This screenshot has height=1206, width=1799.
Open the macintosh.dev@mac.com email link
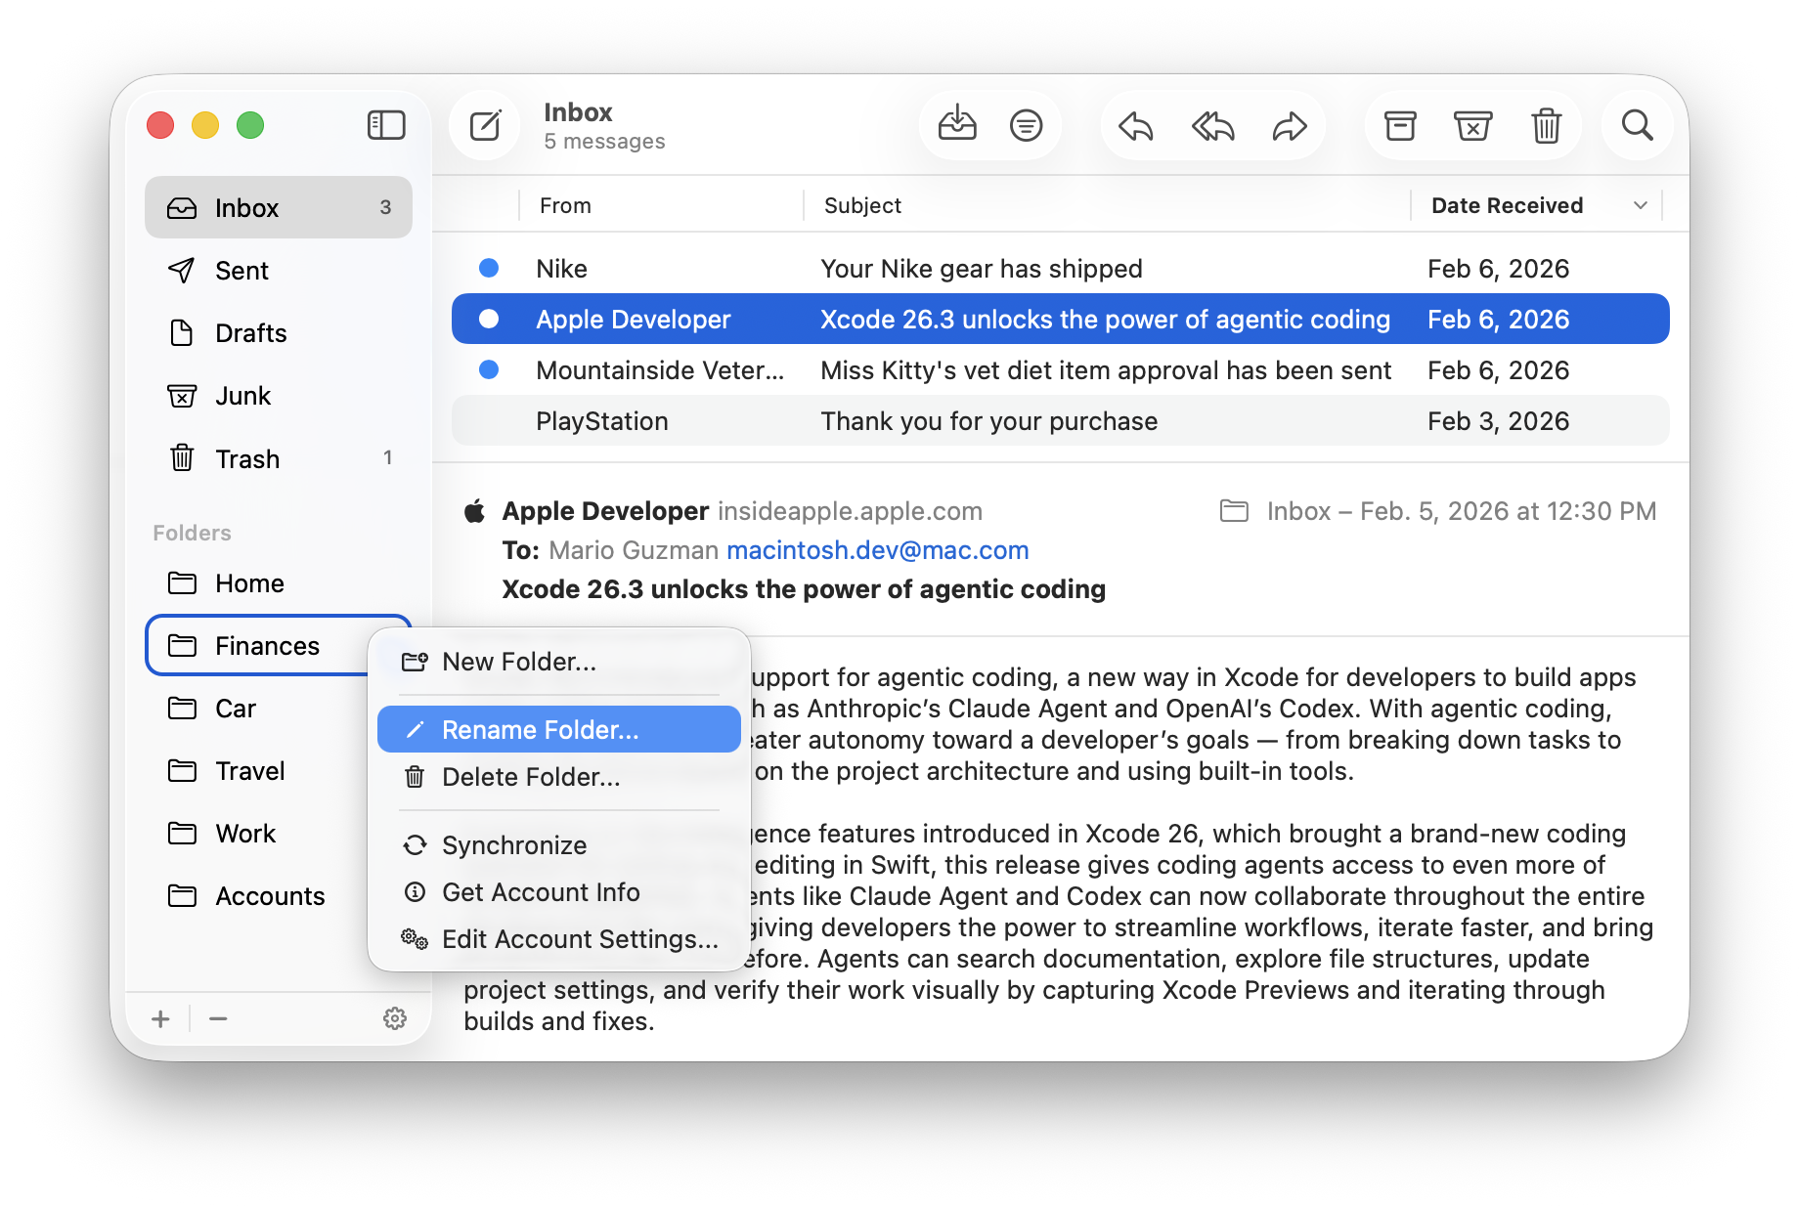click(x=877, y=550)
